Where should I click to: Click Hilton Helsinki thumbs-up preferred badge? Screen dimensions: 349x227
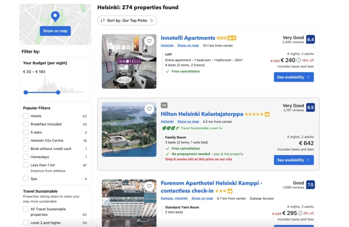pyautogui.click(x=267, y=115)
